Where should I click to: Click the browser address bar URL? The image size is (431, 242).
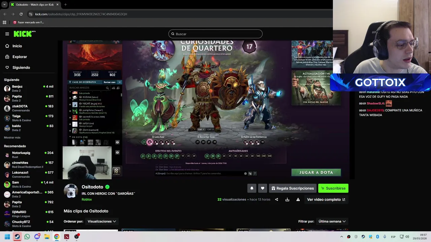[x=81, y=14]
